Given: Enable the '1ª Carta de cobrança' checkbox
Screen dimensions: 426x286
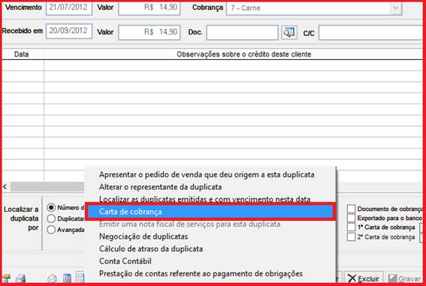Looking at the screenshot, I should pyautogui.click(x=352, y=227).
